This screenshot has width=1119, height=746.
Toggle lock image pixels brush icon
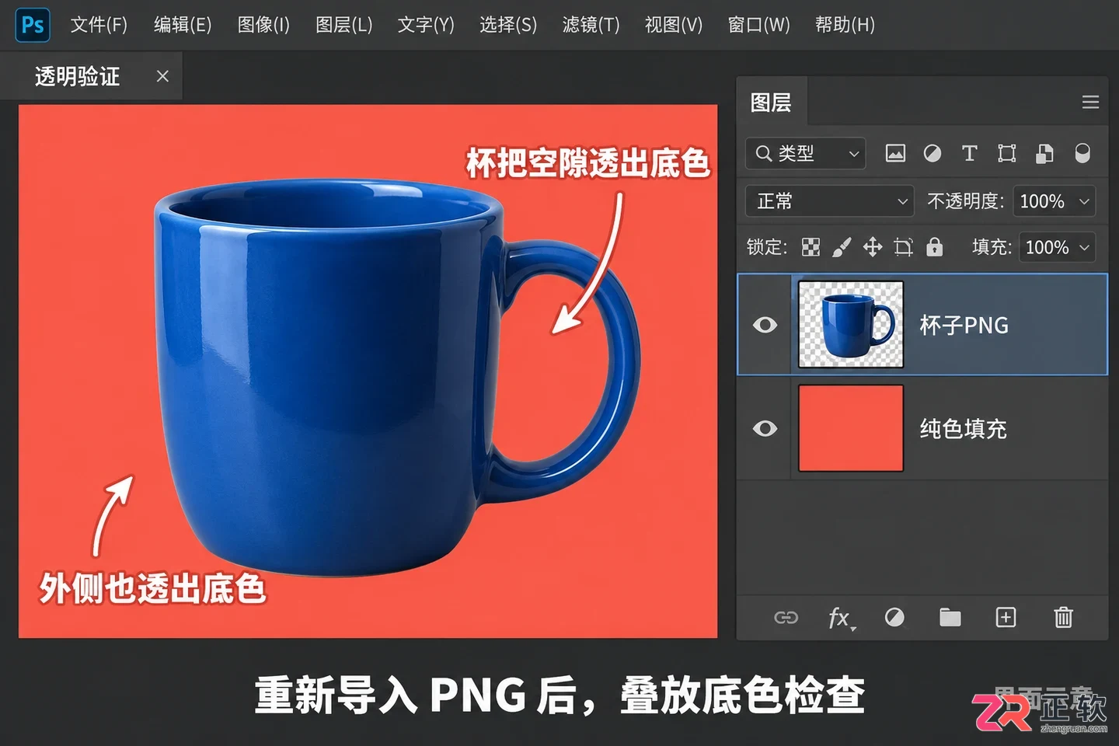[841, 247]
